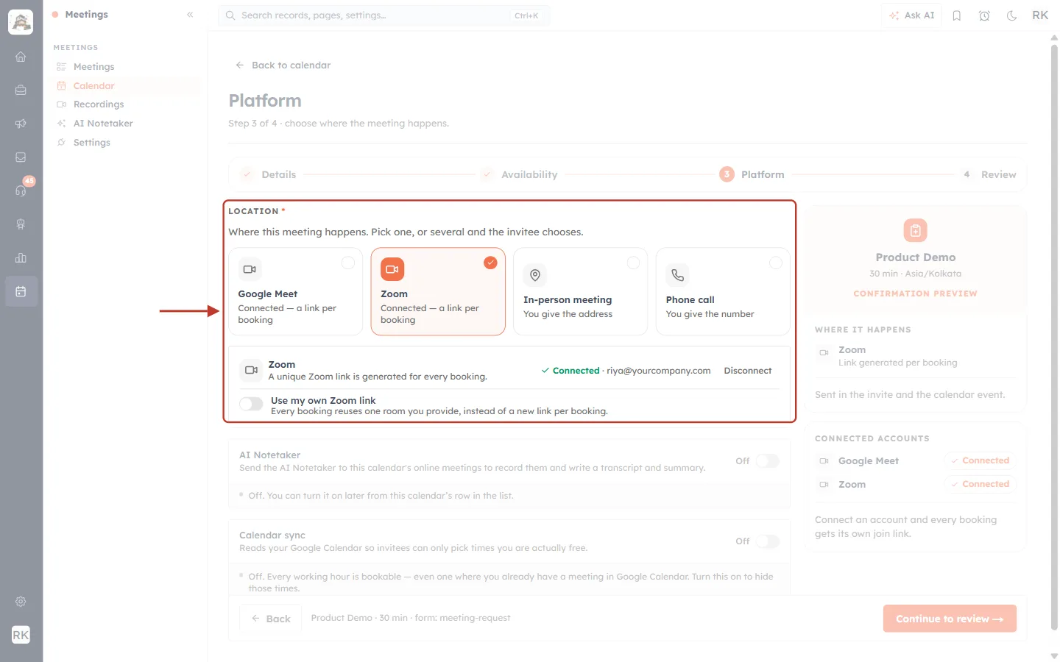Open the RK avatar at rail bottom
This screenshot has height=662, width=1060.
click(21, 635)
